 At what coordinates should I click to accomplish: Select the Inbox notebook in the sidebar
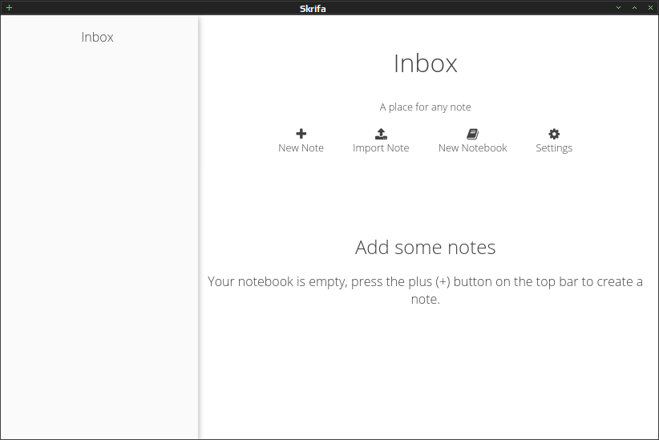(x=98, y=37)
